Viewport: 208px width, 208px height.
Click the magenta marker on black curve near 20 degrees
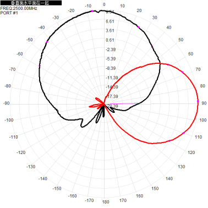[x=138, y=27]
